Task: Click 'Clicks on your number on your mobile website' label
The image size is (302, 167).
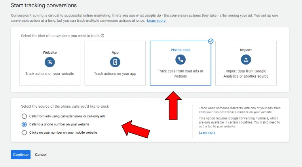Action: pos(63,133)
